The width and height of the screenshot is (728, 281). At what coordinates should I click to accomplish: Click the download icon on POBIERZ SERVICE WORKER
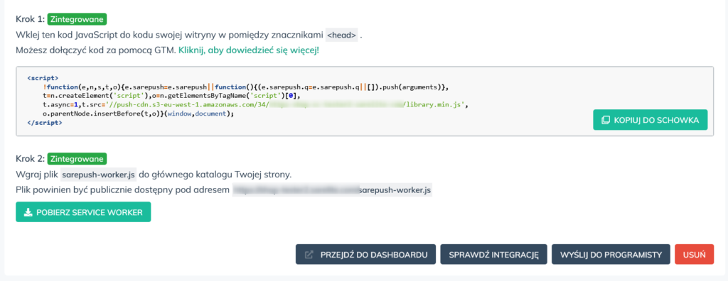pos(28,212)
